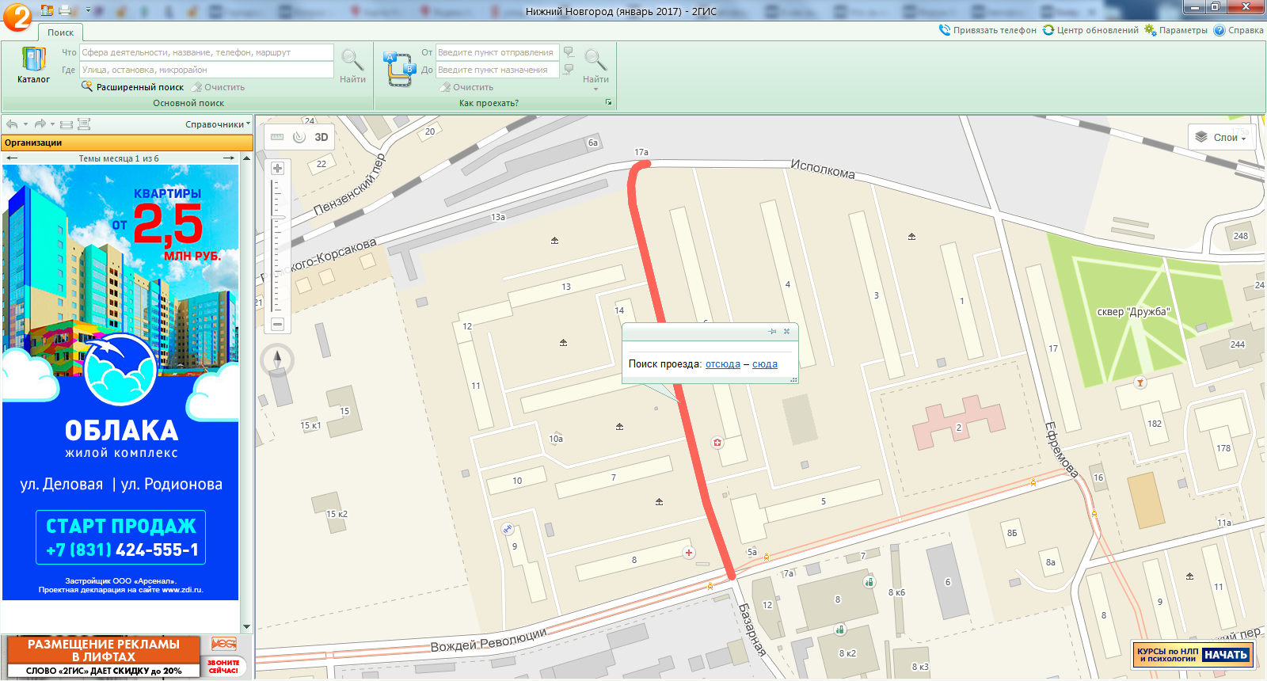Click the A-B route planner icon
The width and height of the screenshot is (1267, 681).
pos(399,69)
